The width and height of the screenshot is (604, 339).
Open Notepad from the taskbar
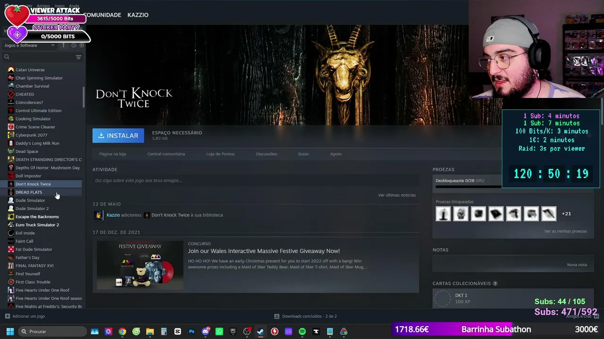pos(330,331)
